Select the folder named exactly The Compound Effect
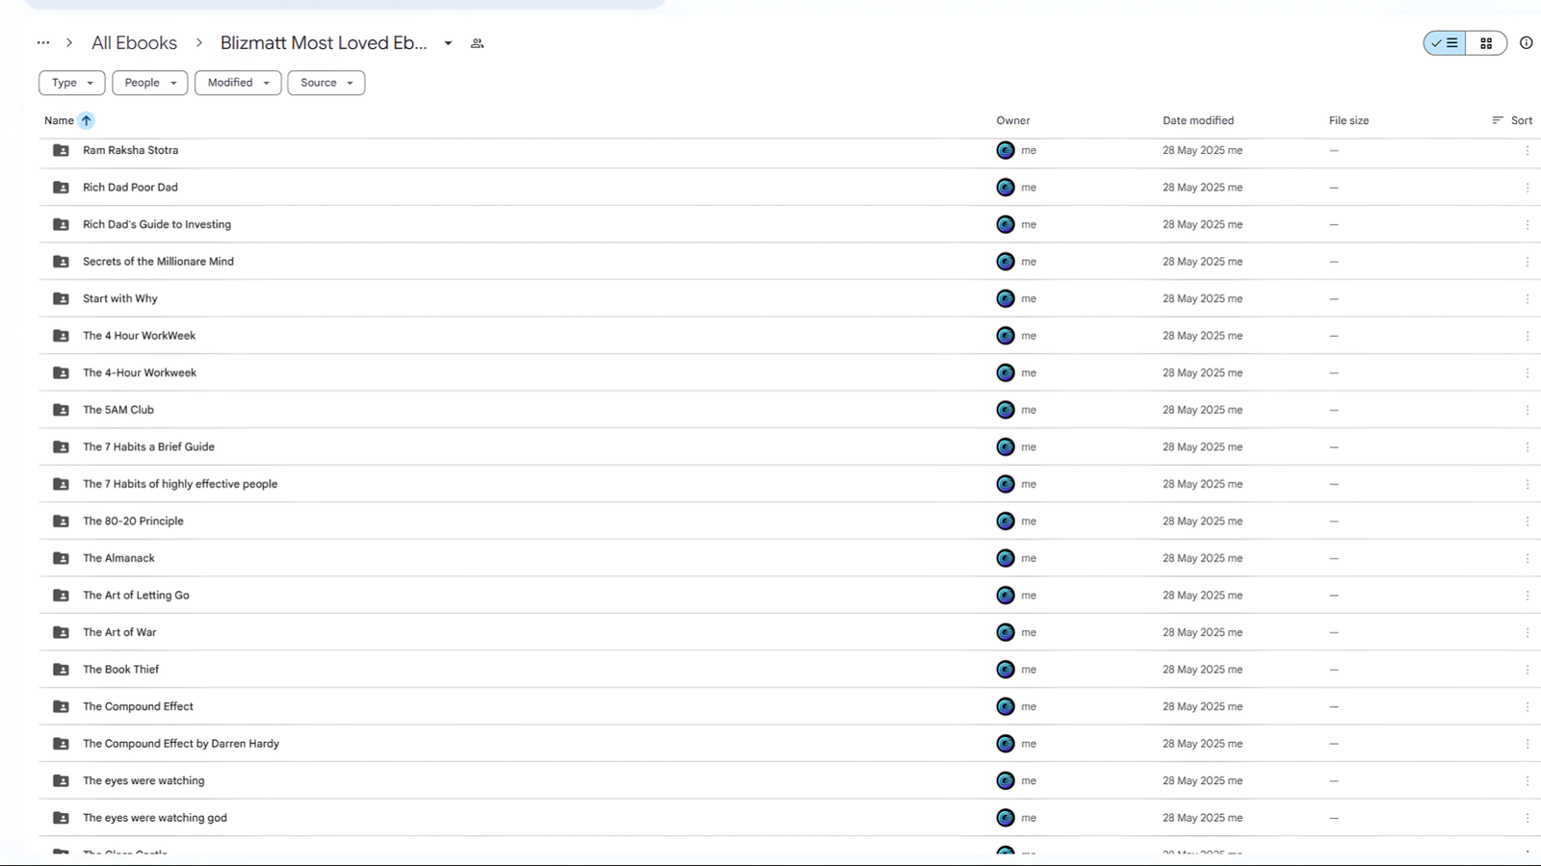 coord(138,706)
